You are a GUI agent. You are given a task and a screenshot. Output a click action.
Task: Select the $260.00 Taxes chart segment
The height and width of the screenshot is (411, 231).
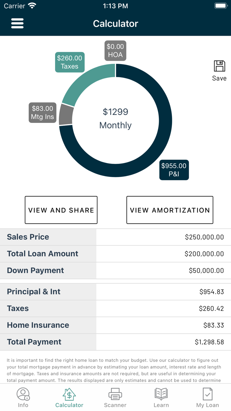click(70, 62)
